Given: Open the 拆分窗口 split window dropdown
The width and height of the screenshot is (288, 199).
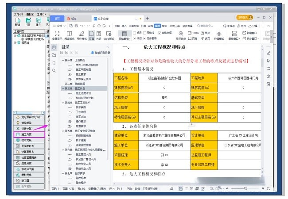Looking at the screenshot, I should [250, 38].
